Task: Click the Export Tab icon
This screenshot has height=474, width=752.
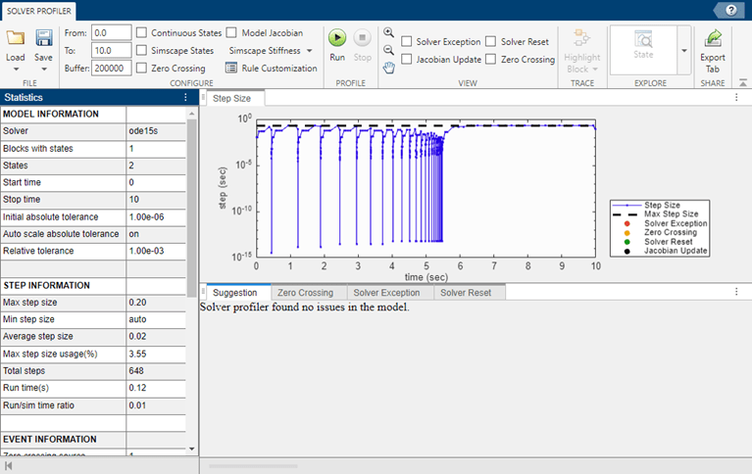Action: [713, 38]
